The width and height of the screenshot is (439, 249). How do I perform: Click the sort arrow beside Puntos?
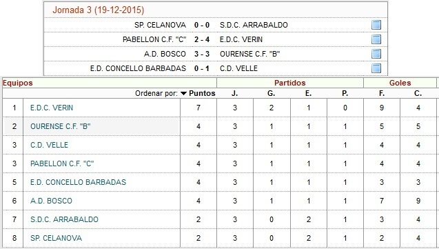point(183,94)
